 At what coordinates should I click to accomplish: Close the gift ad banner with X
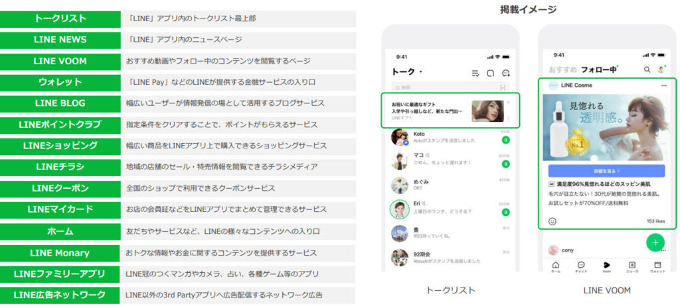(509, 102)
